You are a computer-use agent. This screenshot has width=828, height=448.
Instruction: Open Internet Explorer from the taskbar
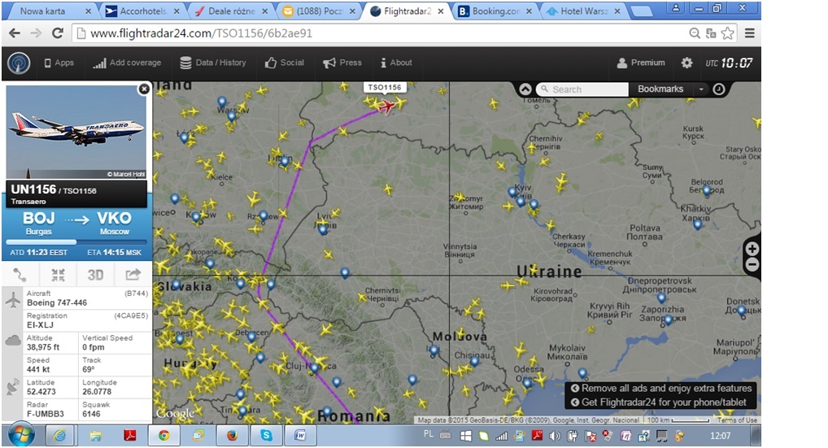pyautogui.click(x=59, y=435)
